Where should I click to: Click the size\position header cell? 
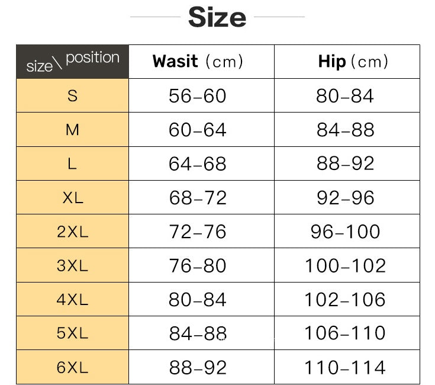click(72, 62)
